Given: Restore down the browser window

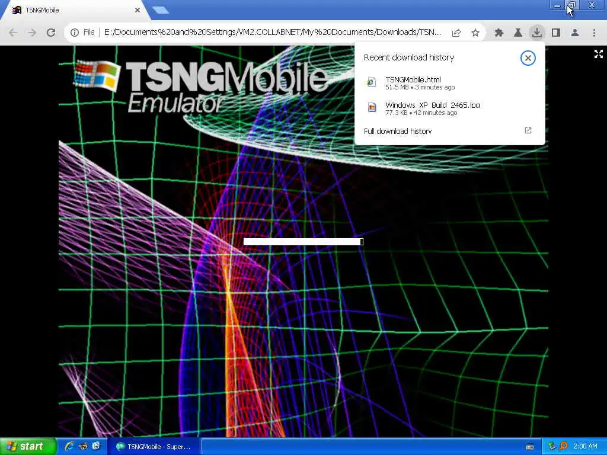Looking at the screenshot, I should (572, 6).
